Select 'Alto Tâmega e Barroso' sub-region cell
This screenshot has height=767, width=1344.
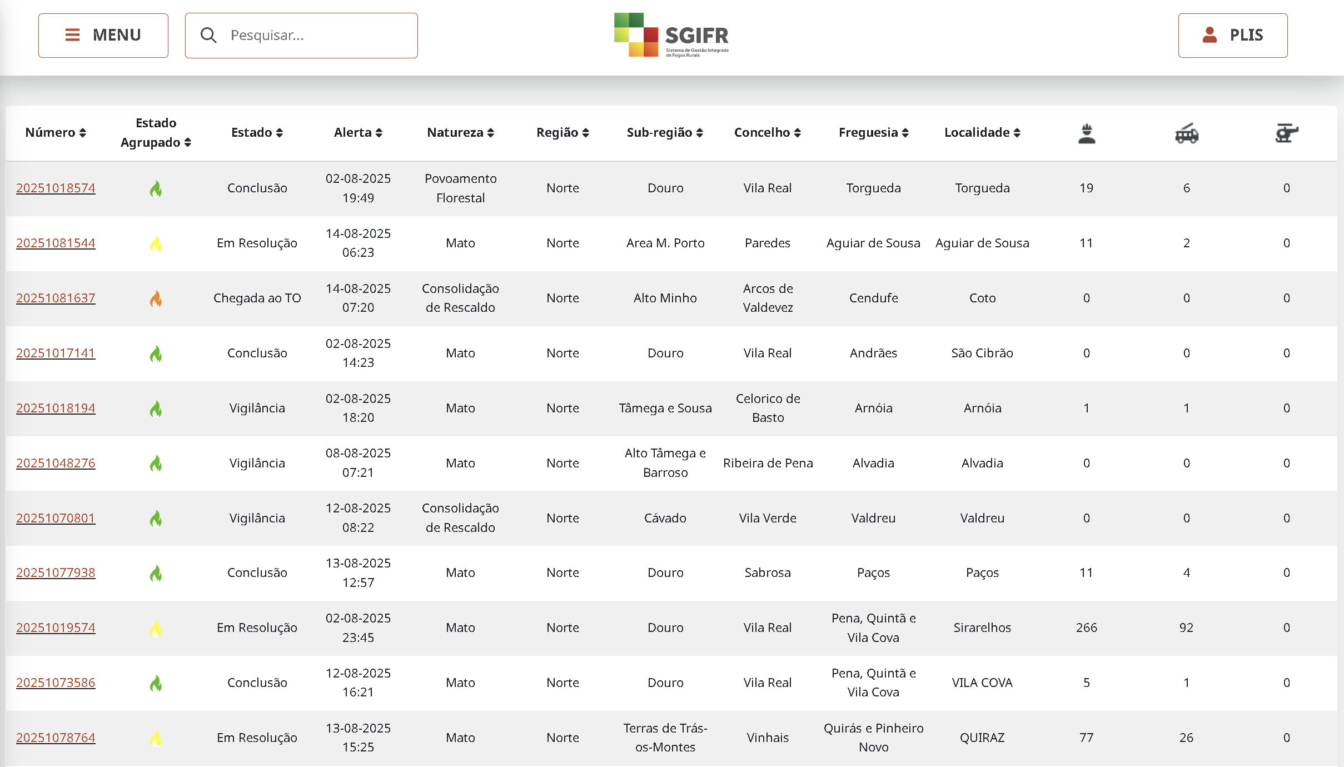point(665,464)
